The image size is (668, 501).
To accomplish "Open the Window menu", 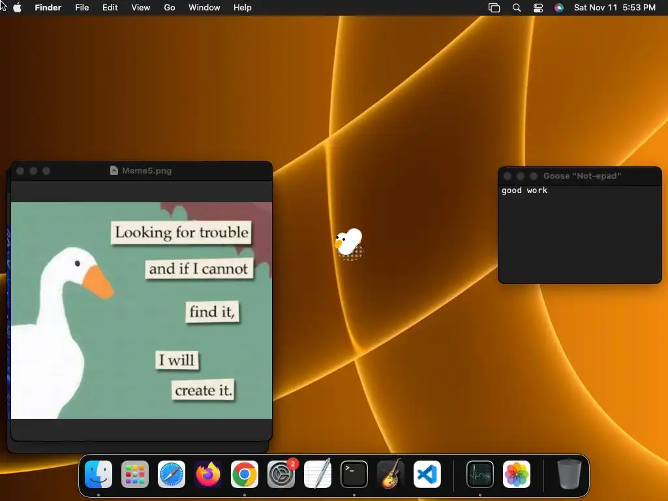I will click(204, 7).
